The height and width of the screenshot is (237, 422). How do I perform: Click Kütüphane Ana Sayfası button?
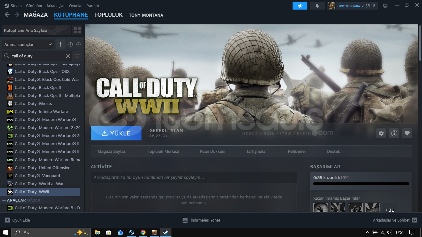(36, 30)
